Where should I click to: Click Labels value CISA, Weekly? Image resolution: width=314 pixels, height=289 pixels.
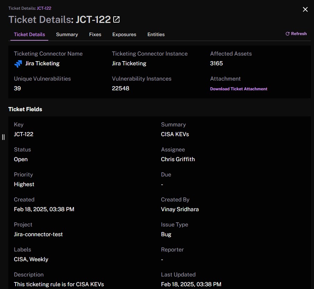tap(31, 259)
